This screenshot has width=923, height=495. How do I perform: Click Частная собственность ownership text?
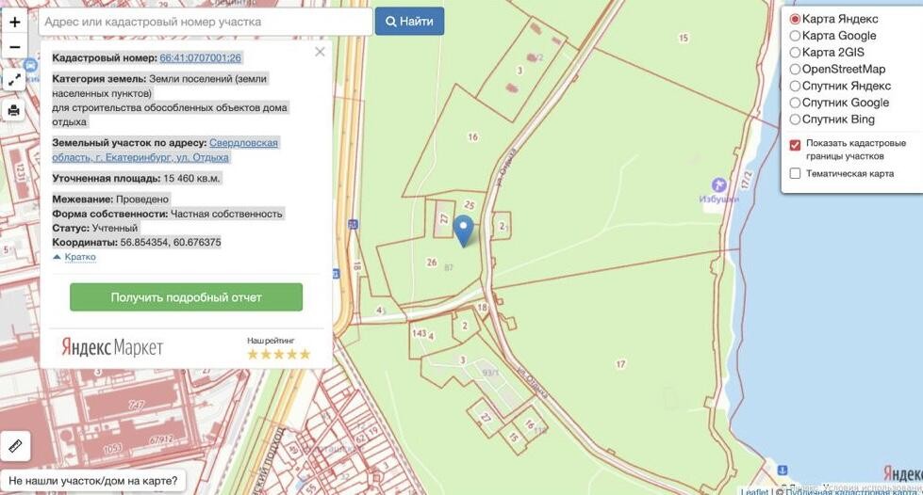[226, 214]
